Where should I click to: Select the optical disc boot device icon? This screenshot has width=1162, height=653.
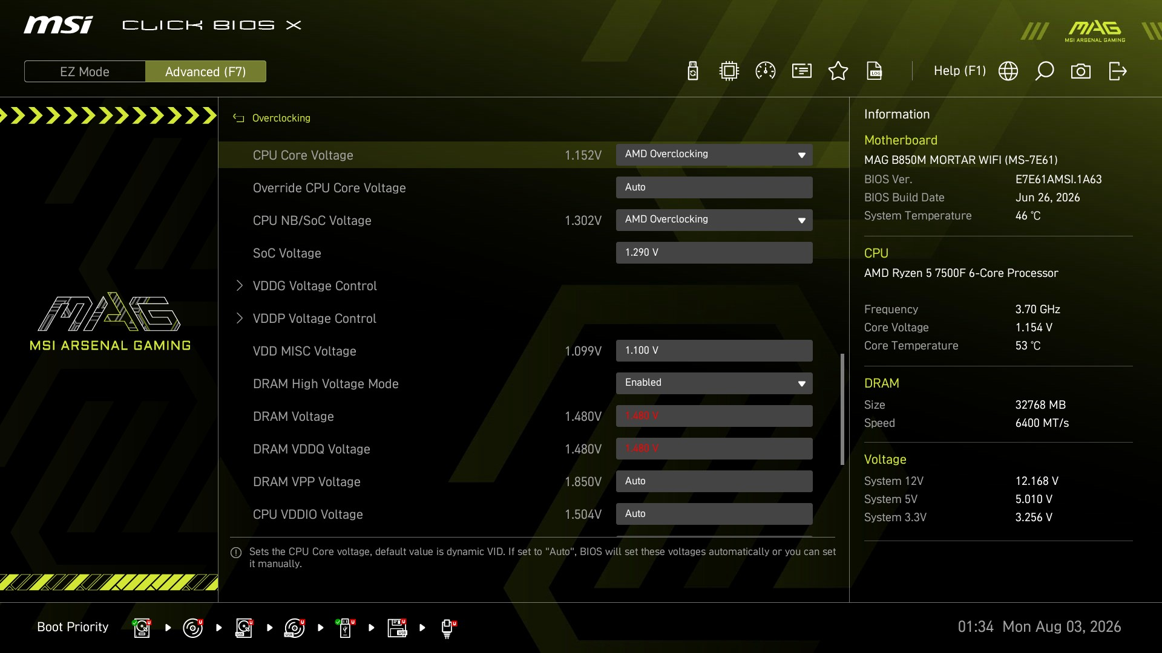coord(193,628)
